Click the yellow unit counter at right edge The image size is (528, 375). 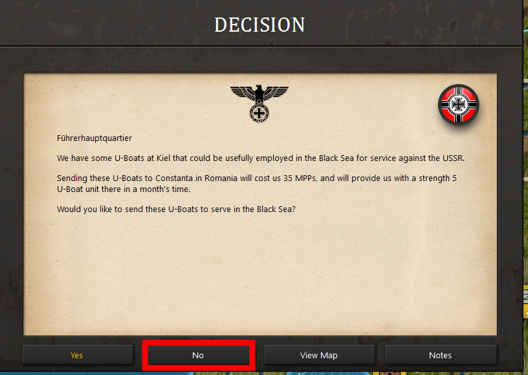526,301
